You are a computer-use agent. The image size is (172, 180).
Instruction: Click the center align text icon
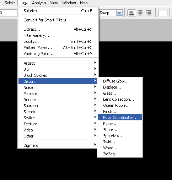(x=140, y=13)
